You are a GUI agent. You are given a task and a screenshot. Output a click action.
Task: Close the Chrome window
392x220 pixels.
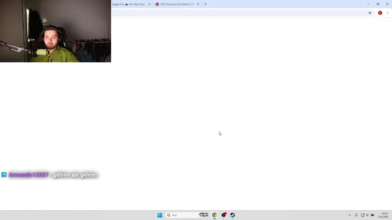[387, 4]
